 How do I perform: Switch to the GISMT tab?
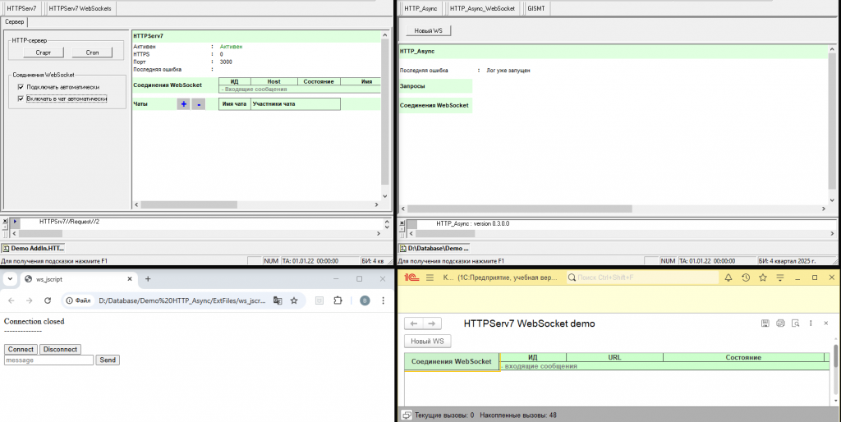tap(535, 8)
